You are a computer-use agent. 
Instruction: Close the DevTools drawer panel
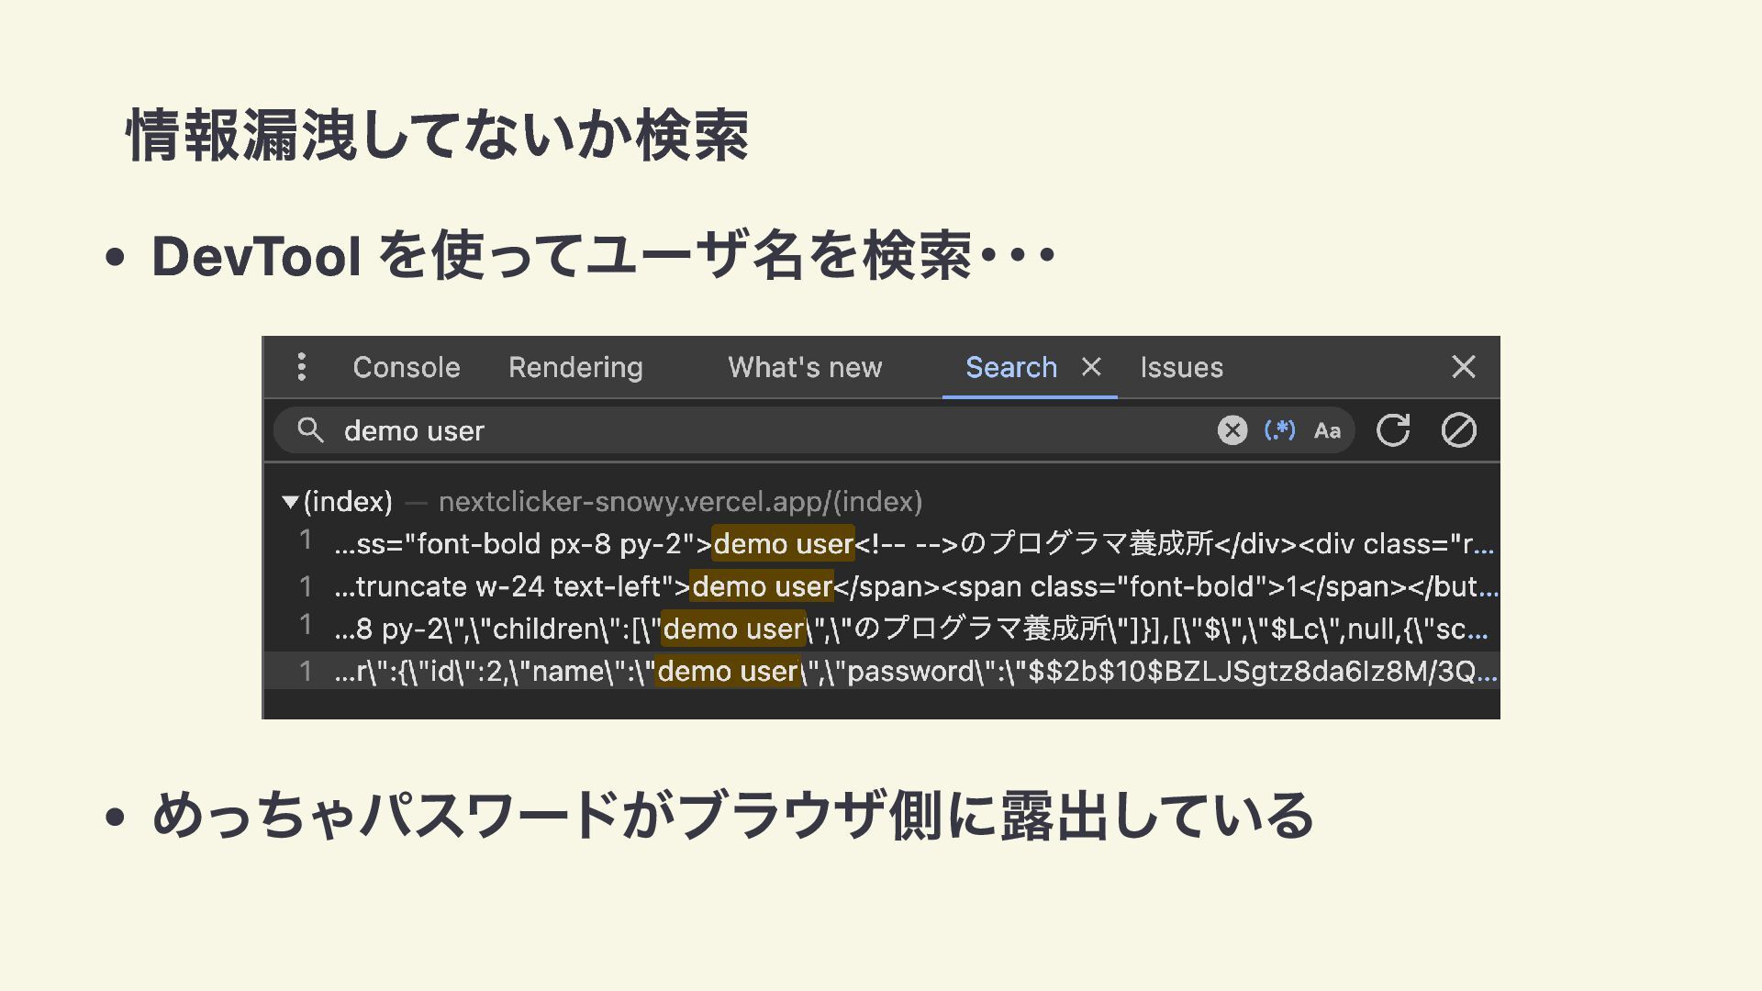pos(1463,367)
